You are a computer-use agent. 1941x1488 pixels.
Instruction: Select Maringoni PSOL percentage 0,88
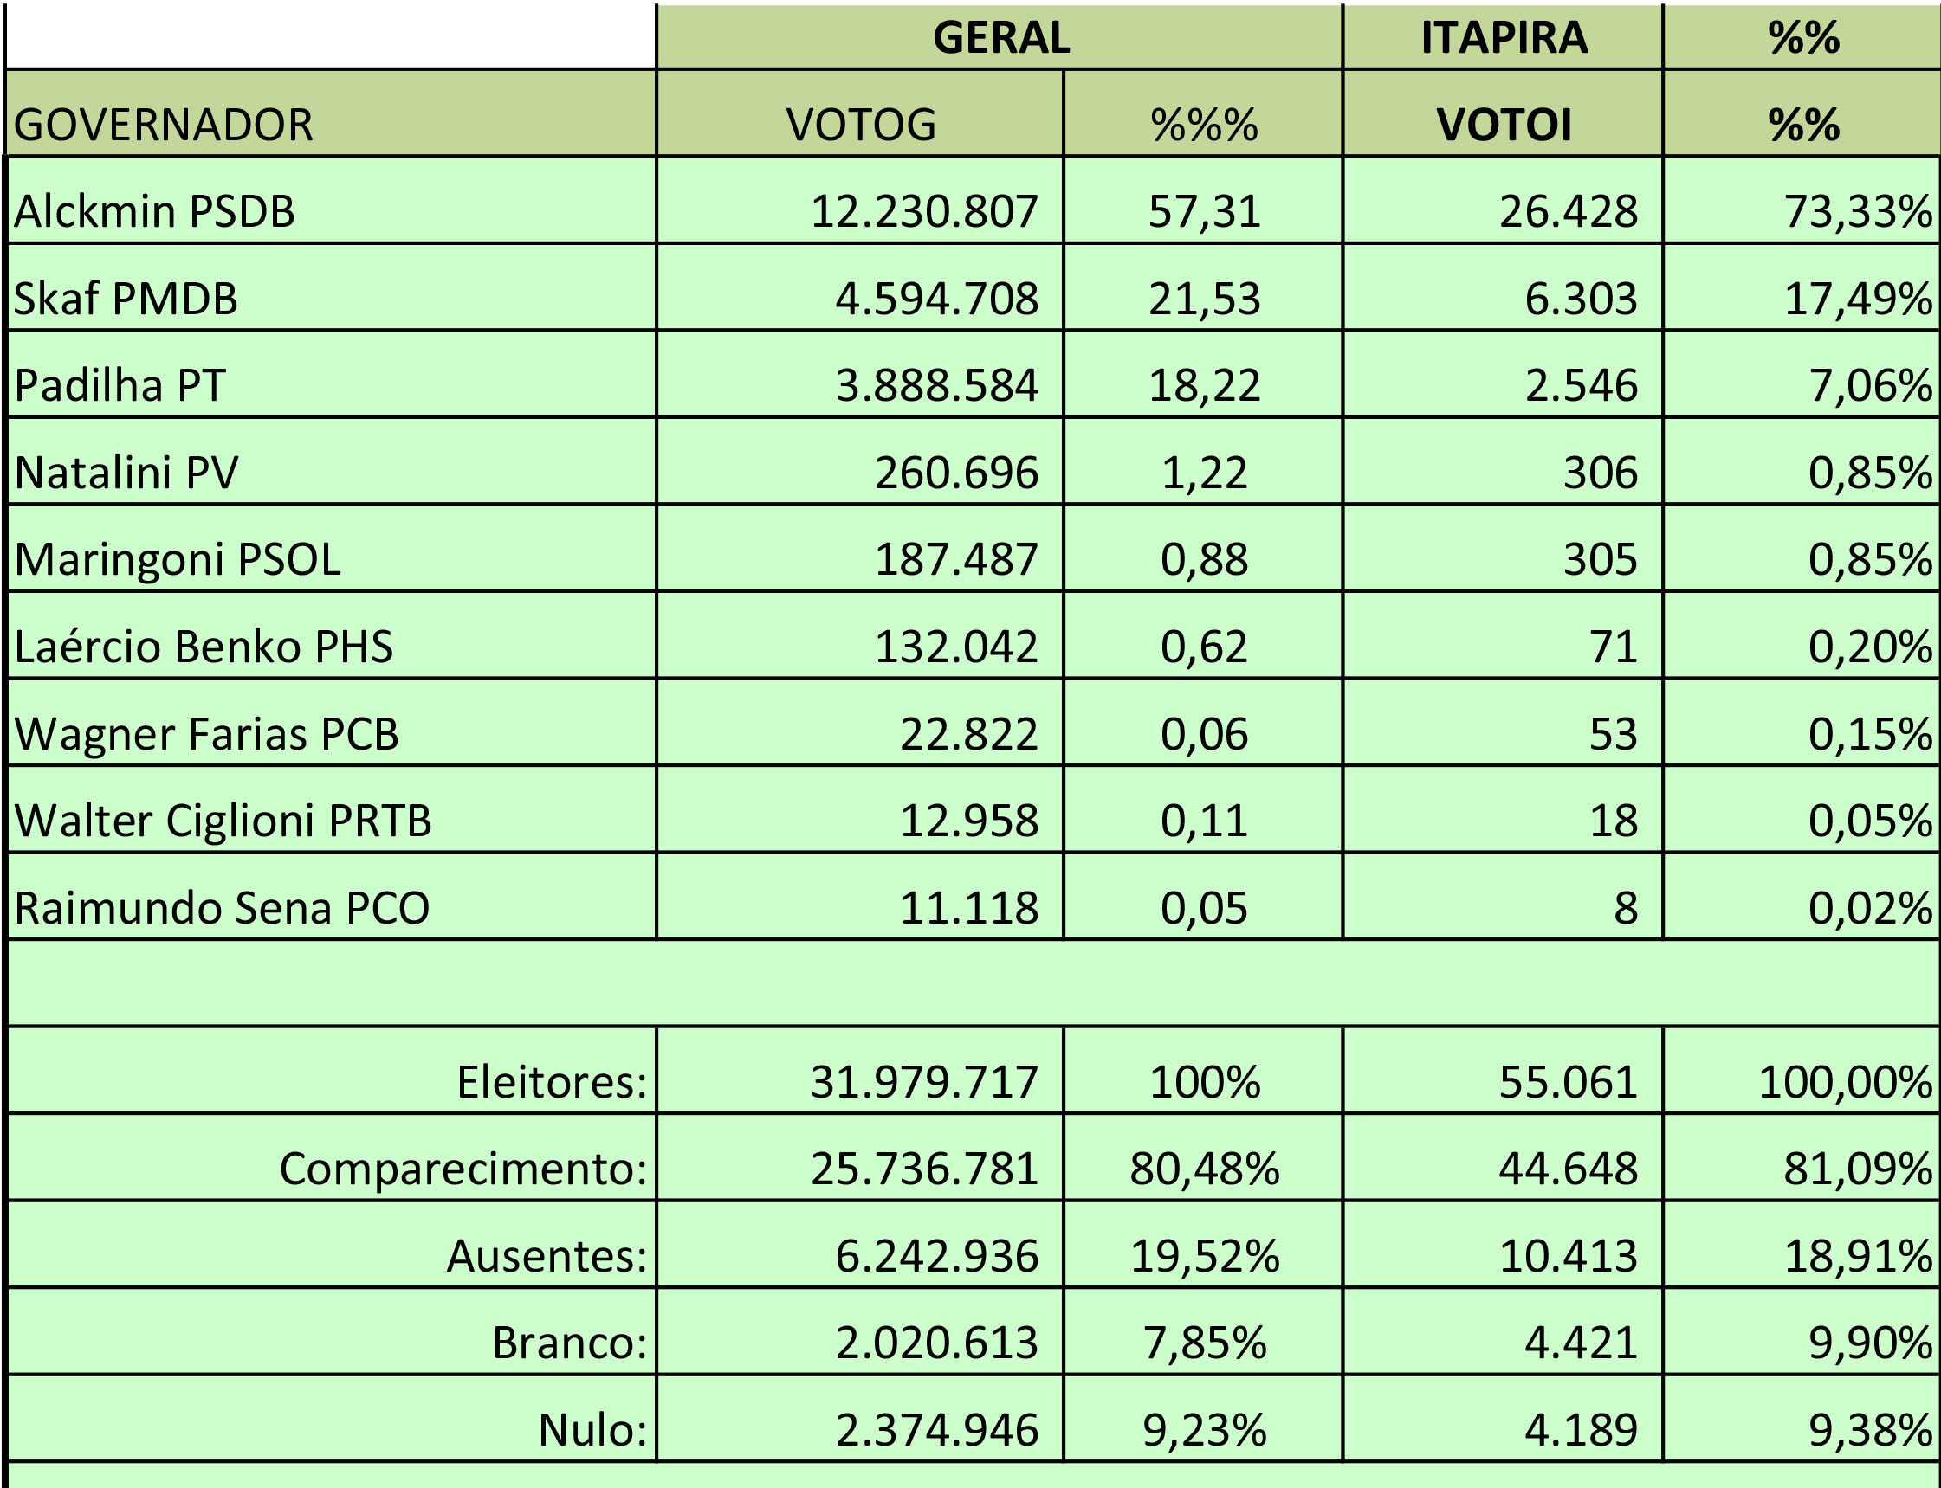click(1203, 547)
